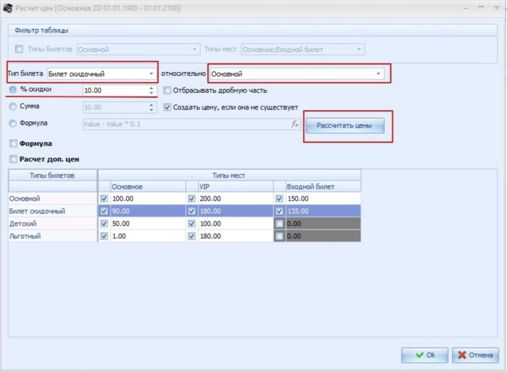Image resolution: width=507 pixels, height=372 pixels.
Task: Toggle Отбрасывать дробную часть checkbox
Action: [167, 90]
